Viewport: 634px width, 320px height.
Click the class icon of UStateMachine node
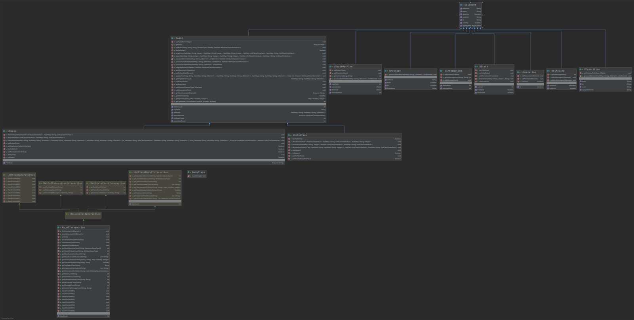point(331,66)
